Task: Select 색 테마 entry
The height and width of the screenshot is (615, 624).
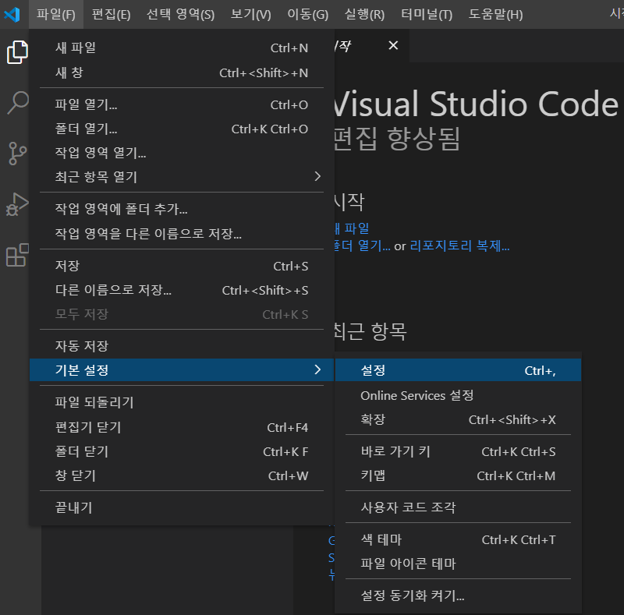Action: tap(458, 540)
